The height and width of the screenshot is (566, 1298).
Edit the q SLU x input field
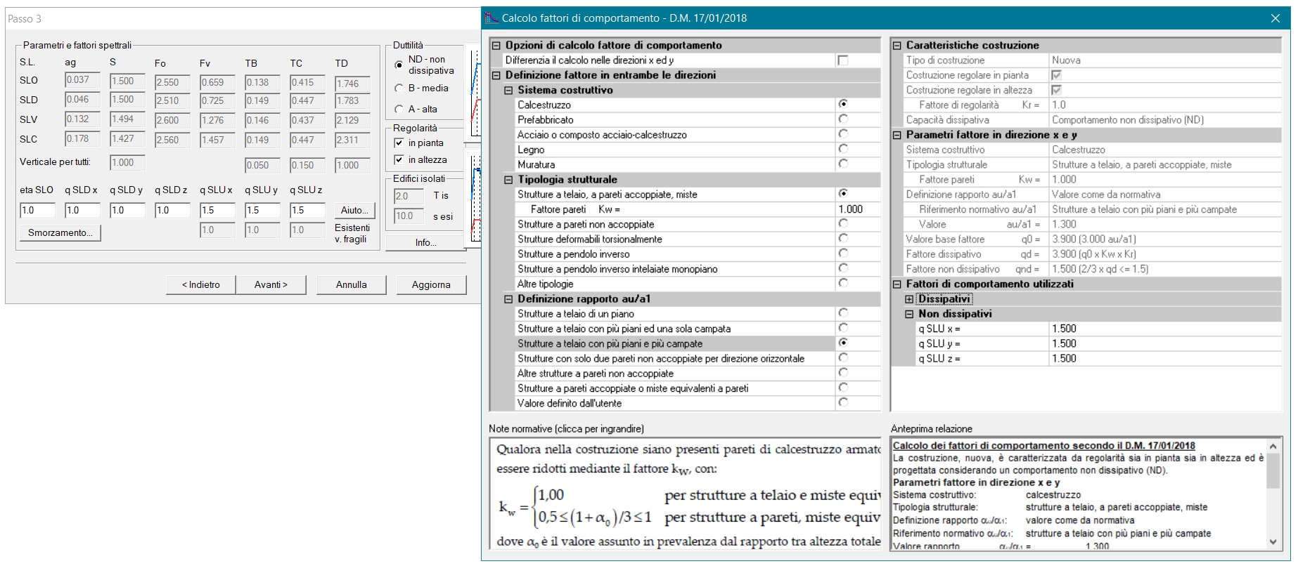pos(217,210)
